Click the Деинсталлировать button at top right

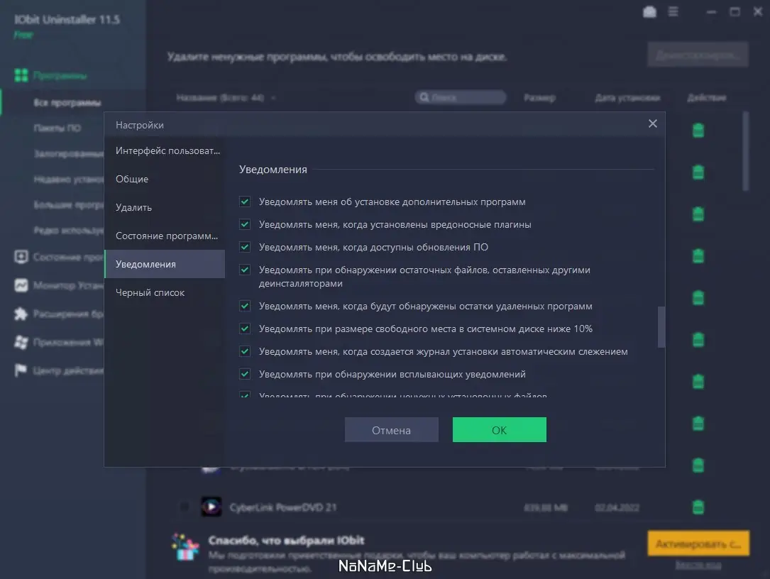698,55
